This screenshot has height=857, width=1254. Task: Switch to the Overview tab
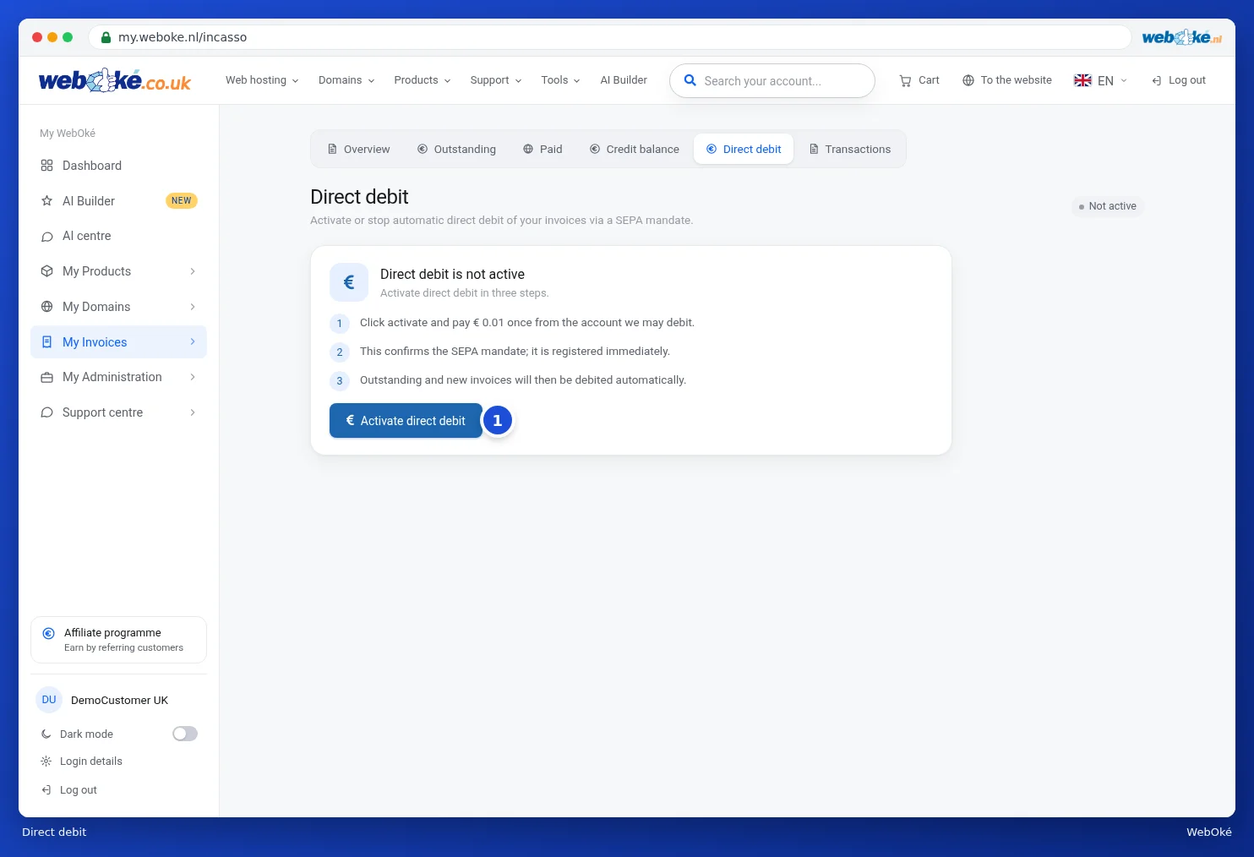[x=358, y=149]
